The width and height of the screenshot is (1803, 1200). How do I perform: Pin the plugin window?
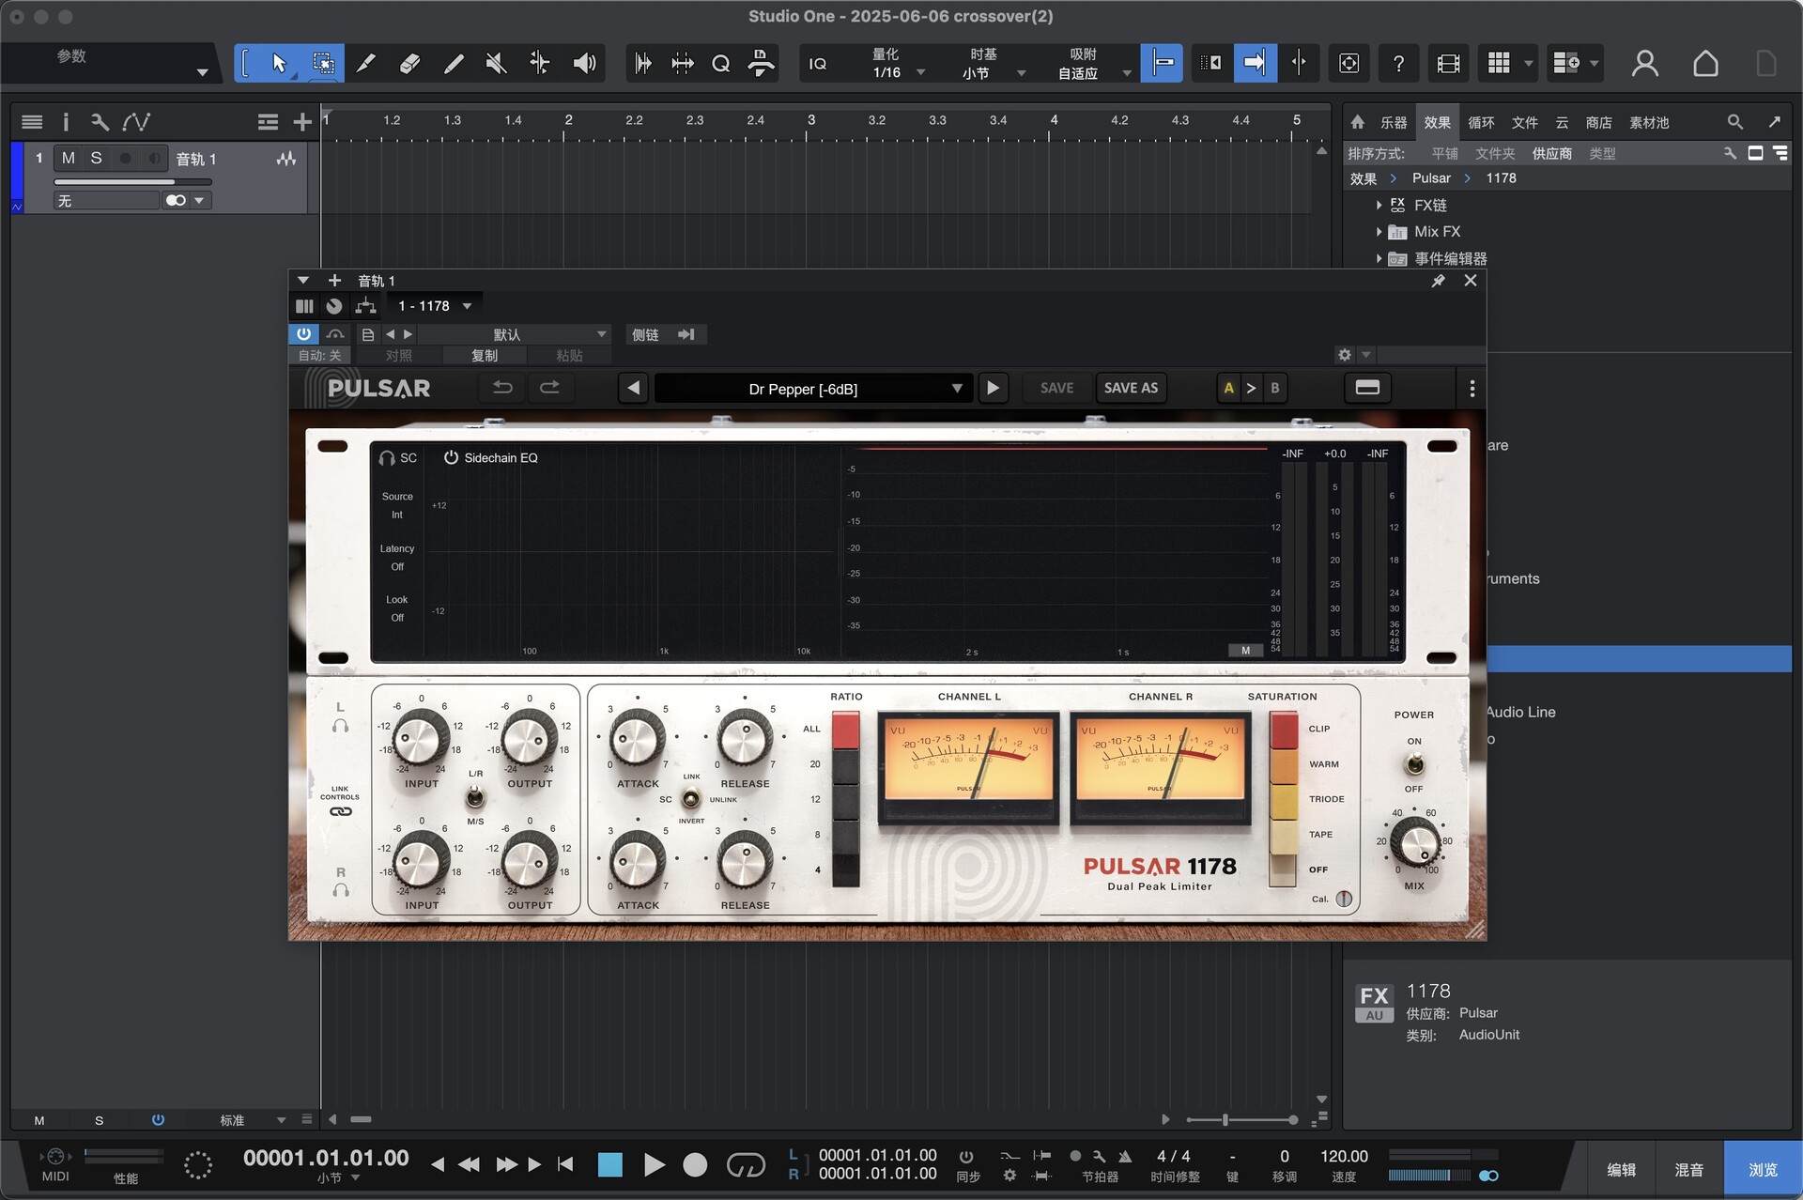pyautogui.click(x=1438, y=281)
